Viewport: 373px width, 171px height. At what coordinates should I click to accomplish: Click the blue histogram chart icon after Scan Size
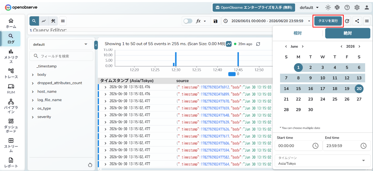[x=229, y=44]
